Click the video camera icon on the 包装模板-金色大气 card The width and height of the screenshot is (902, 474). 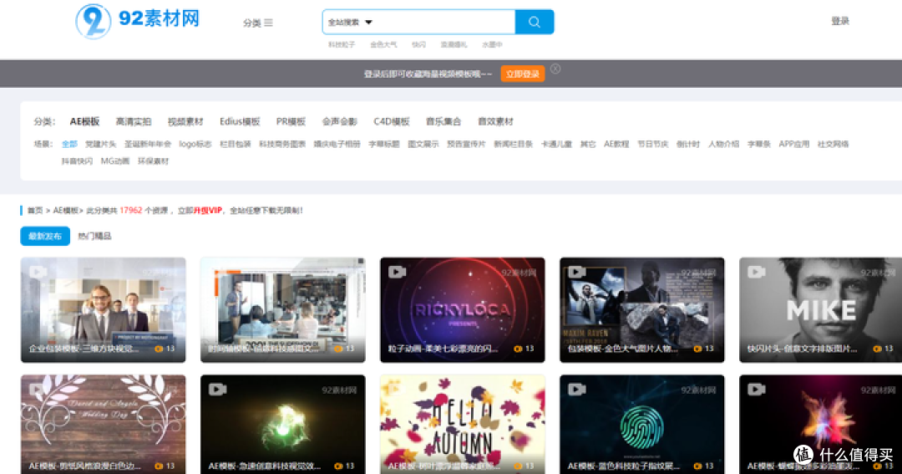(x=577, y=271)
